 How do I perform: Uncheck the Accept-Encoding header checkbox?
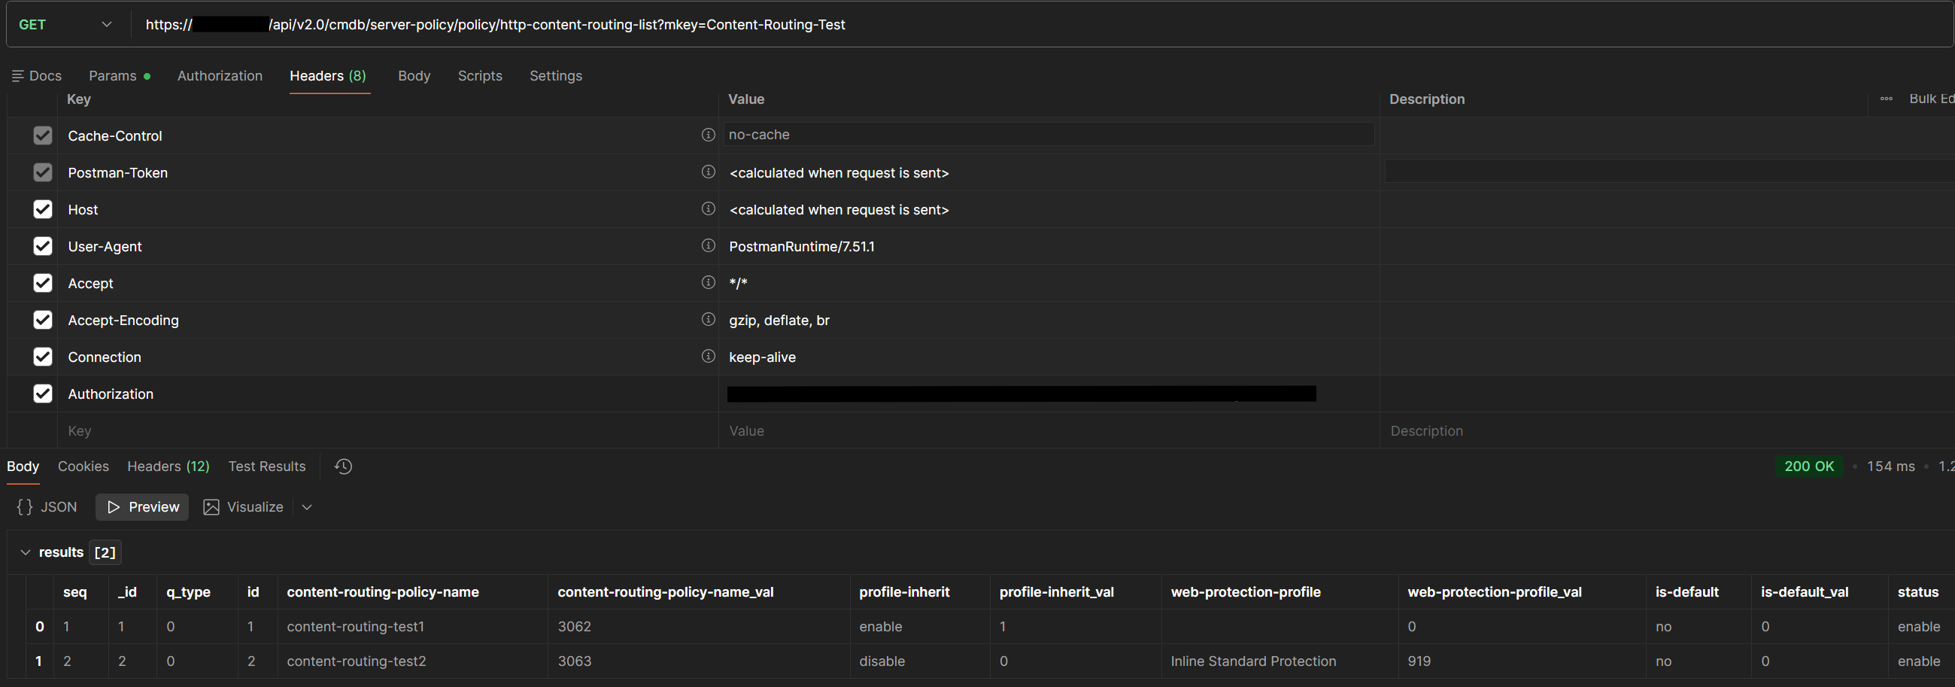click(x=42, y=320)
